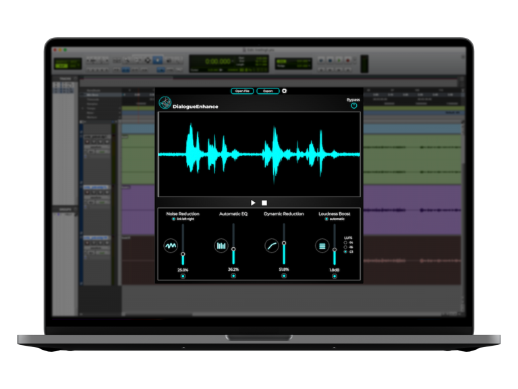This screenshot has height=389, width=518.
Task: Click the Noise Reduction waveform icon
Action: pyautogui.click(x=171, y=246)
